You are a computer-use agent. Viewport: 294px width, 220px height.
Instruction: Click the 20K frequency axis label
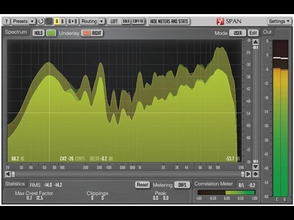(241, 167)
